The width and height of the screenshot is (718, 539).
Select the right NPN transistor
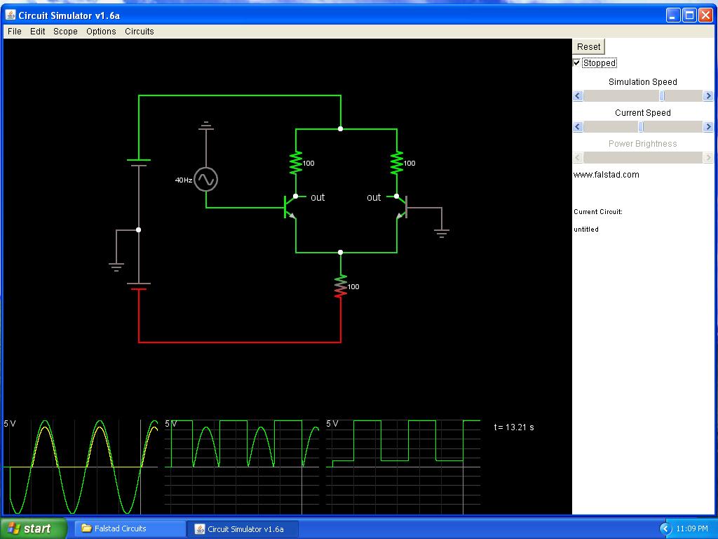(402, 207)
